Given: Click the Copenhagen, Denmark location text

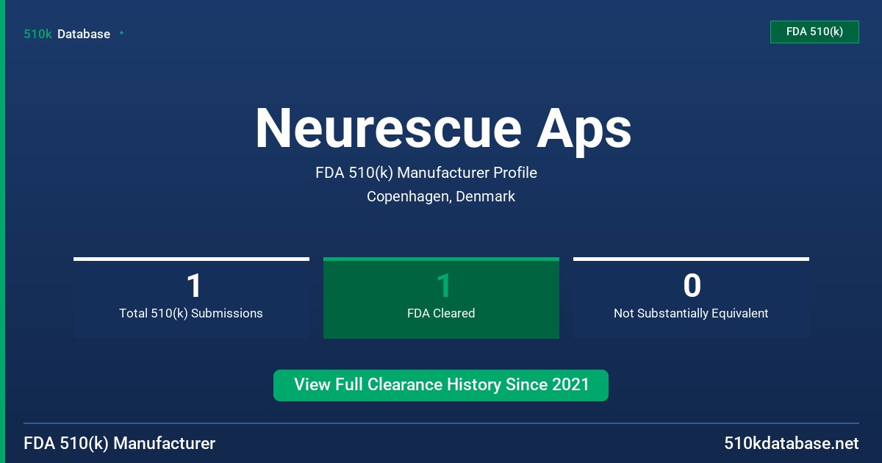Looking at the screenshot, I should (441, 196).
